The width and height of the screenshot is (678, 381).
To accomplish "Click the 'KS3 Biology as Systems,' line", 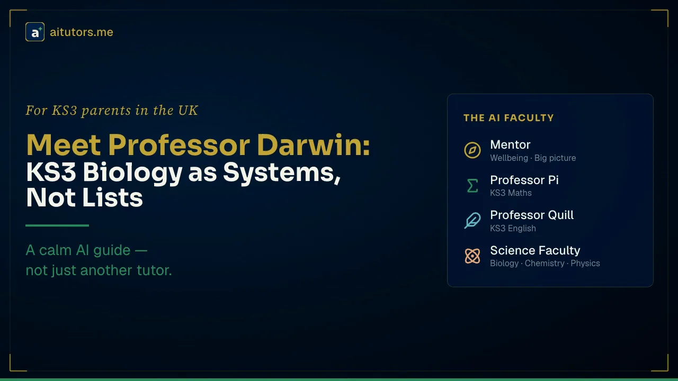I will [x=183, y=172].
